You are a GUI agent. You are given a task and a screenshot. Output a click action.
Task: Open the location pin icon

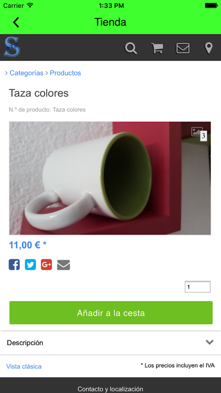(209, 48)
